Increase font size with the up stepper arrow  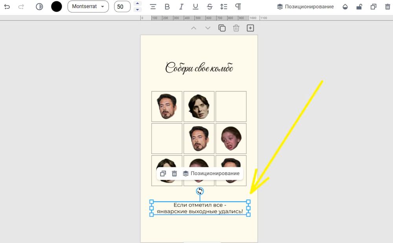[x=137, y=4]
